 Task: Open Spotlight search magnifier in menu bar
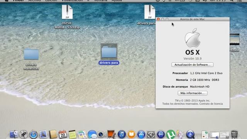(x=232, y=1)
